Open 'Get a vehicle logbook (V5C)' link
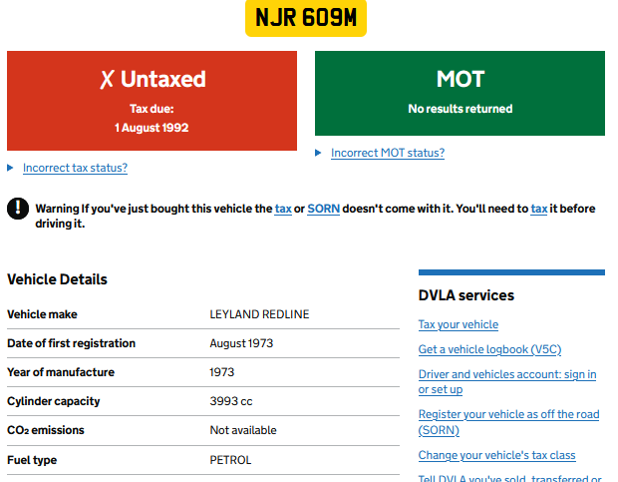Screen dimensions: 618x482 point(489,349)
